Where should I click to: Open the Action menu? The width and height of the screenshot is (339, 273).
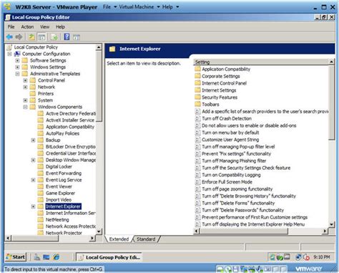27,27
